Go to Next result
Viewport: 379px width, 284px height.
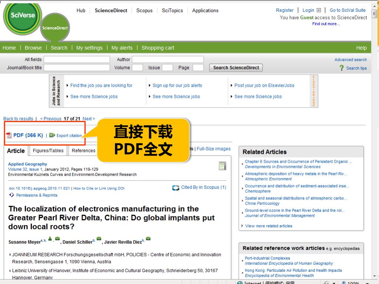coord(89,119)
